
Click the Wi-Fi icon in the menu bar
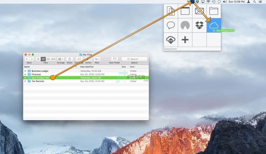click(x=208, y=2)
